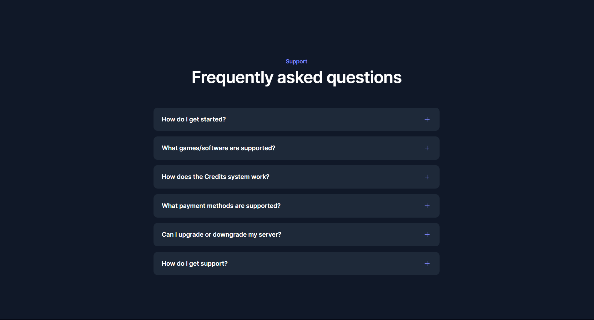Viewport: 594px width, 320px height.
Task: Hit the plus icon on upgrade or downgrade row
Action: (427, 234)
